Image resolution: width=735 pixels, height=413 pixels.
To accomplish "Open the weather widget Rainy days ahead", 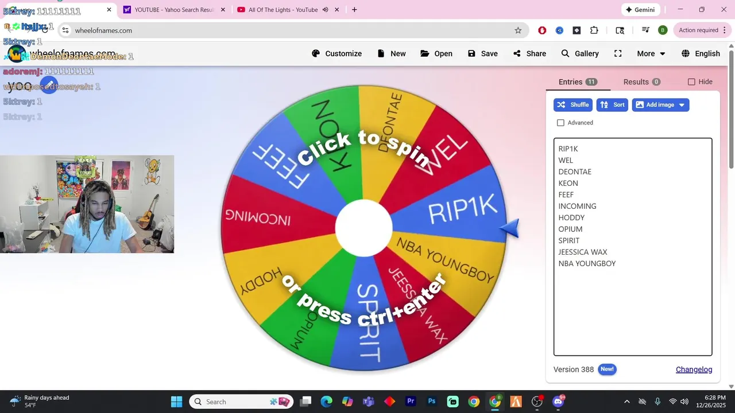I will point(40,402).
